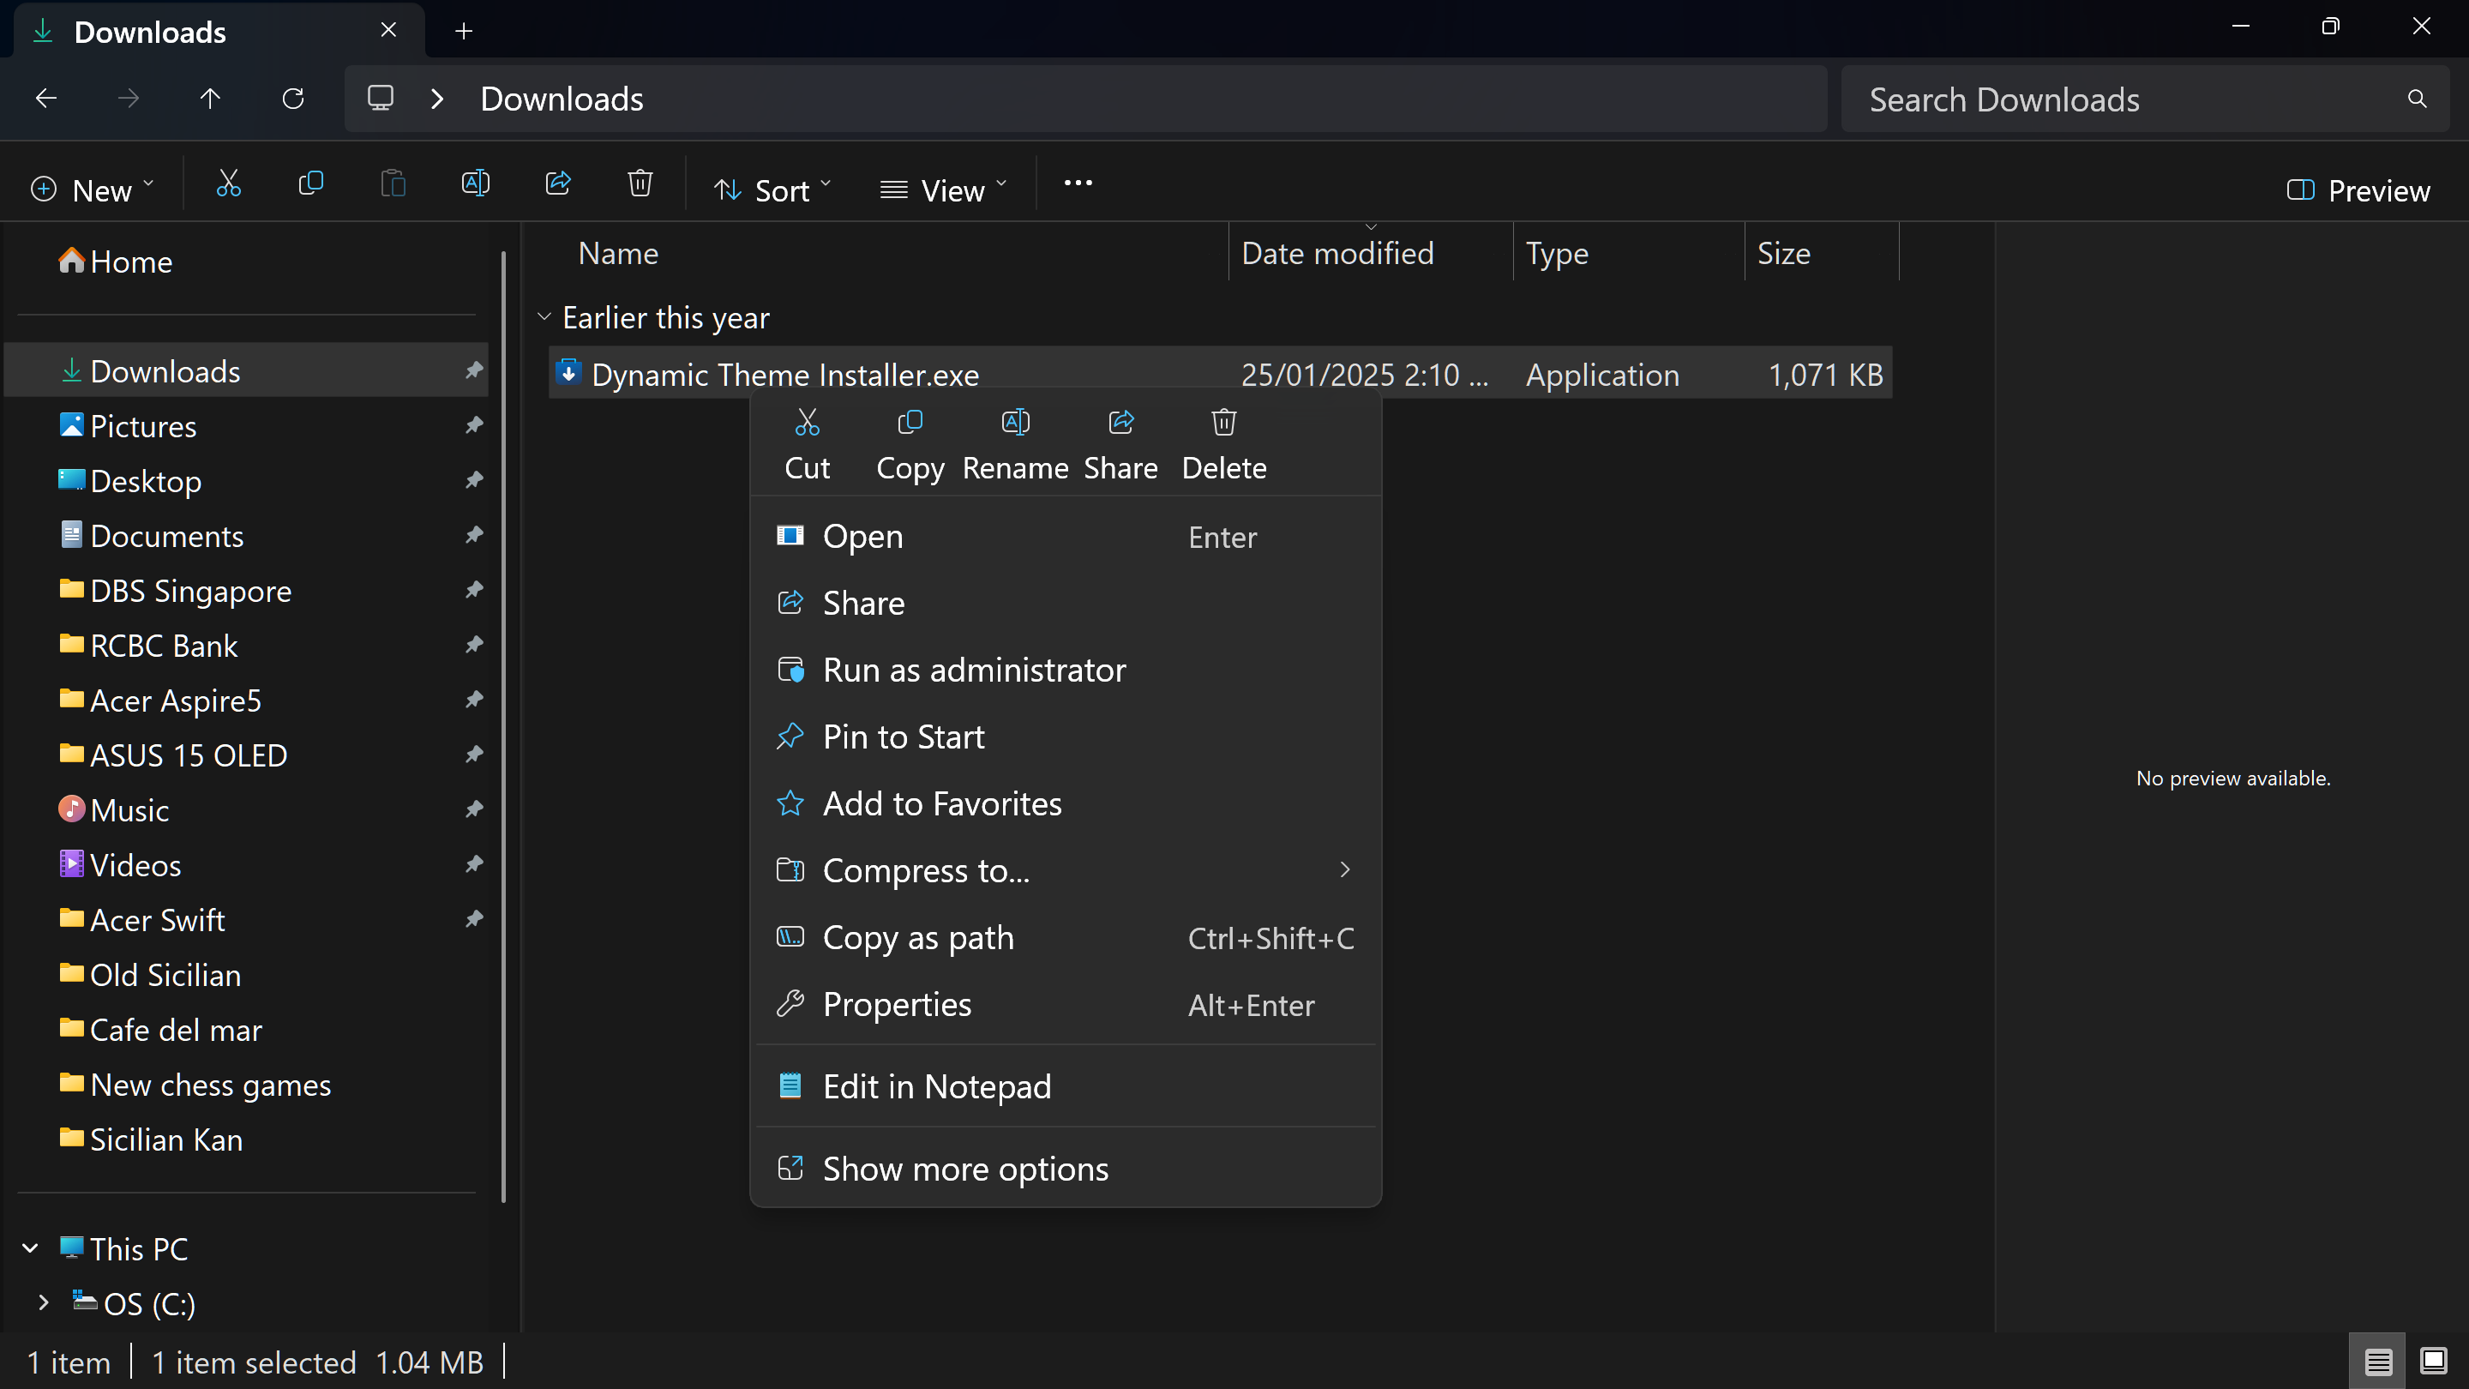Click the Rename icon in context menu
Screen dimensions: 2469x1389
(x=1015, y=423)
